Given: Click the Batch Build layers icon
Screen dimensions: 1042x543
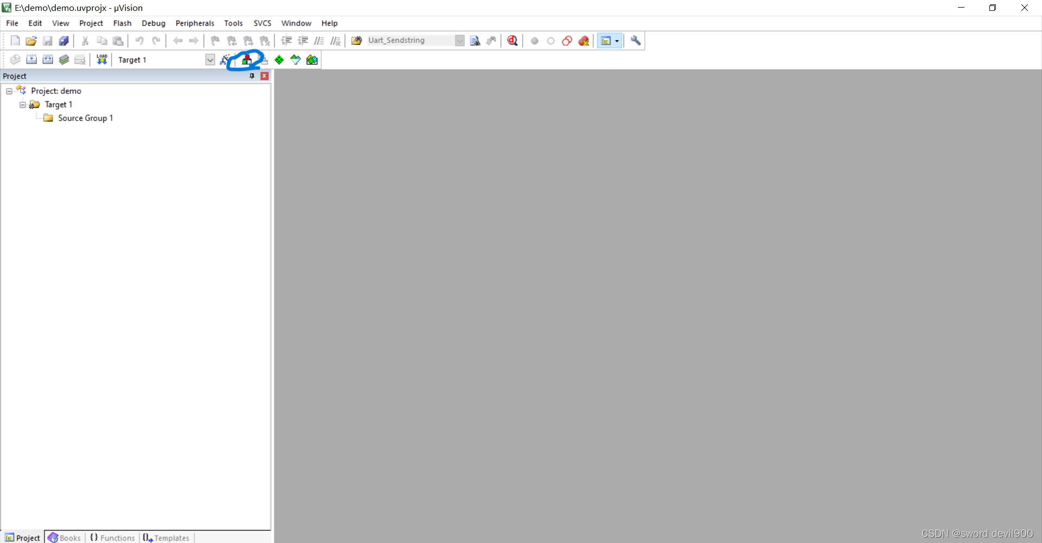Looking at the screenshot, I should coord(64,60).
